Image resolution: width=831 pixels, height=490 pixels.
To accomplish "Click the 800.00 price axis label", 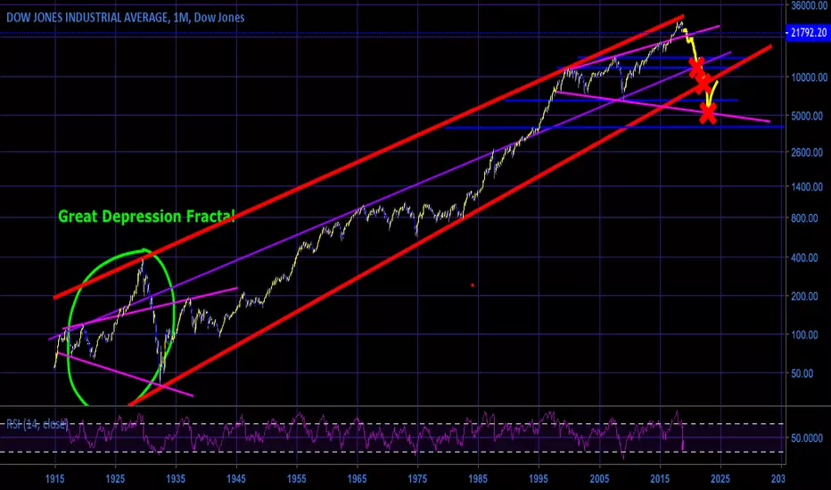I will click(805, 217).
